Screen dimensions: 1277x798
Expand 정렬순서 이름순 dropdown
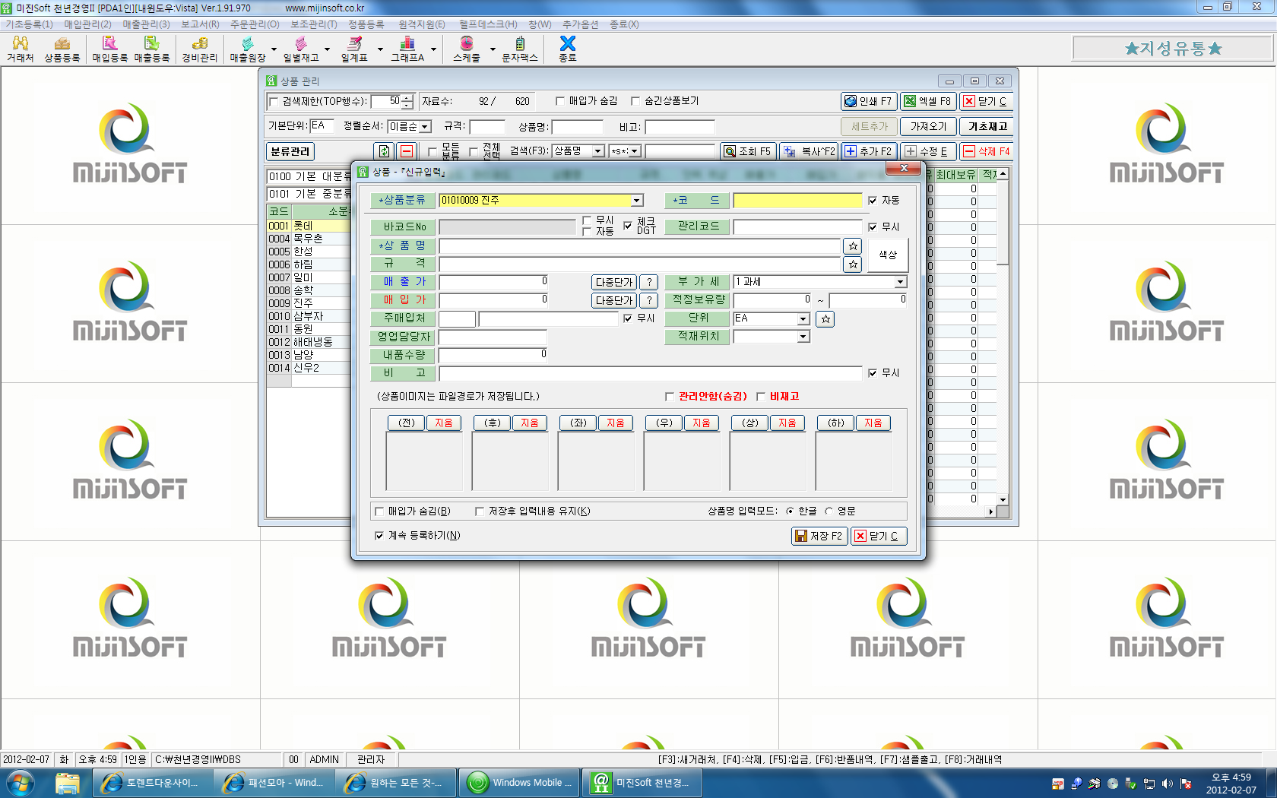426,127
